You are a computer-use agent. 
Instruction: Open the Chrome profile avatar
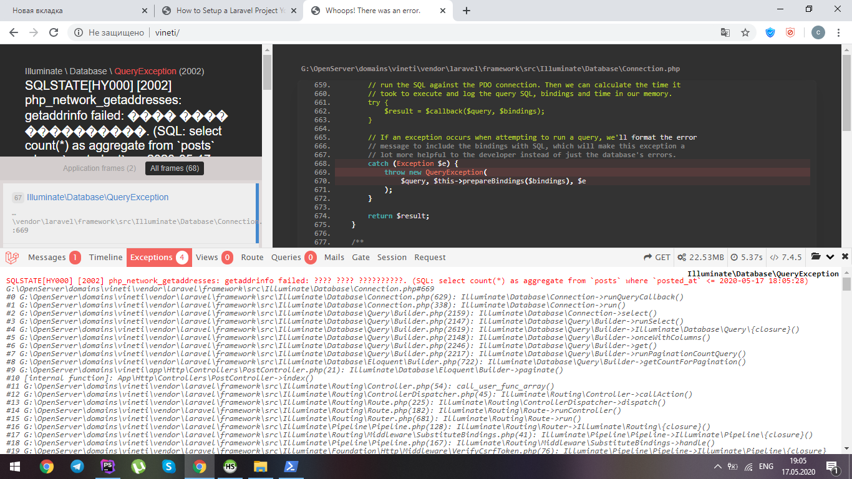pyautogui.click(x=818, y=32)
